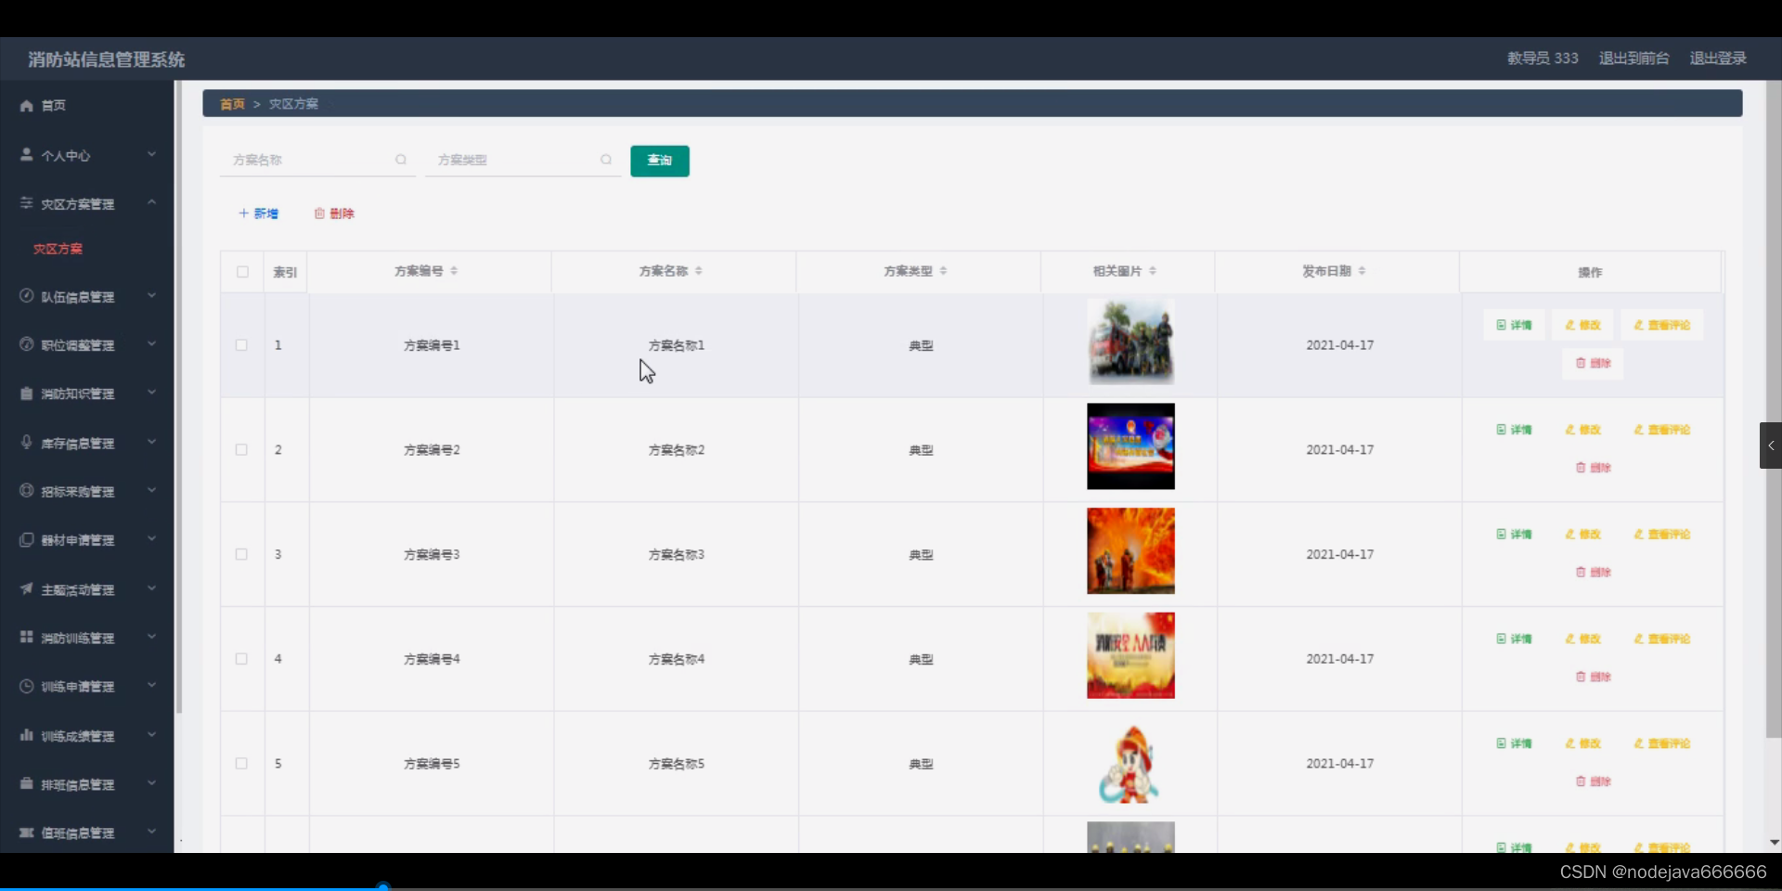This screenshot has height=891, width=1782.
Task: Collapse 灾区方案管理 with its up chevron
Action: (151, 202)
